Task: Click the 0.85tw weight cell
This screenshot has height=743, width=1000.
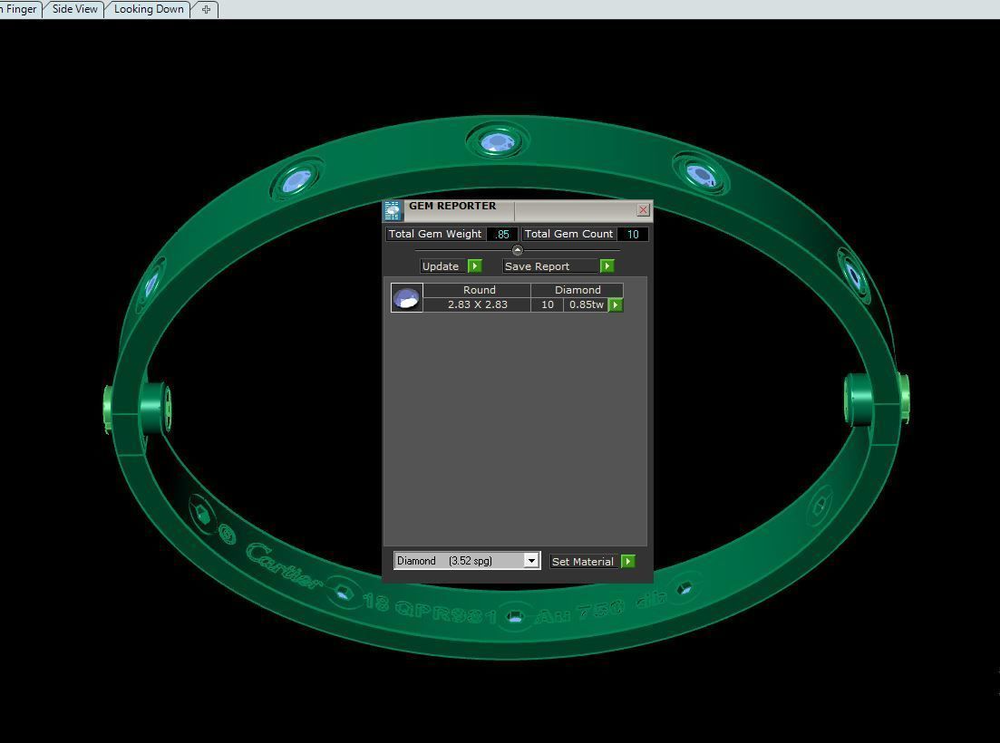Action: point(586,304)
